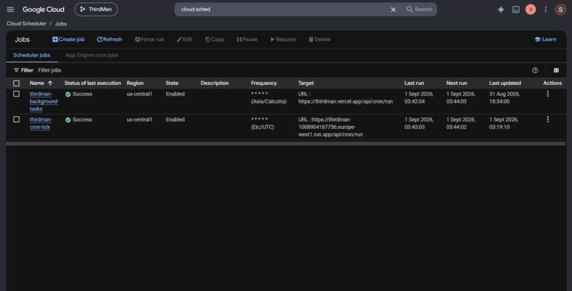The height and width of the screenshot is (291, 572).
Task: Click the Search button
Action: (419, 9)
